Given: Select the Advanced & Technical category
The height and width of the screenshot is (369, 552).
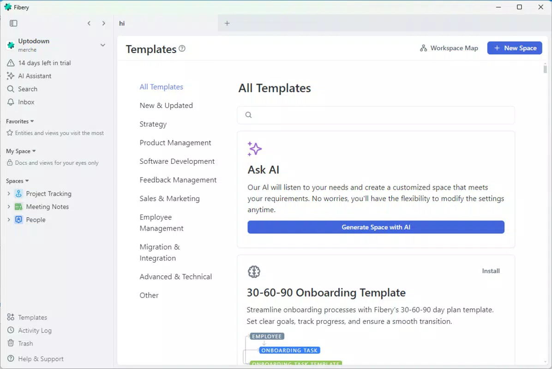Looking at the screenshot, I should pyautogui.click(x=176, y=277).
